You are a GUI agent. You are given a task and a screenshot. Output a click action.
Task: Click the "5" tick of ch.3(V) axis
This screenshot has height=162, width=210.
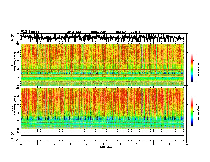pos(18,132)
